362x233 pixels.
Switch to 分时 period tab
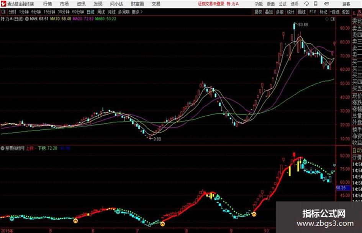13,12
